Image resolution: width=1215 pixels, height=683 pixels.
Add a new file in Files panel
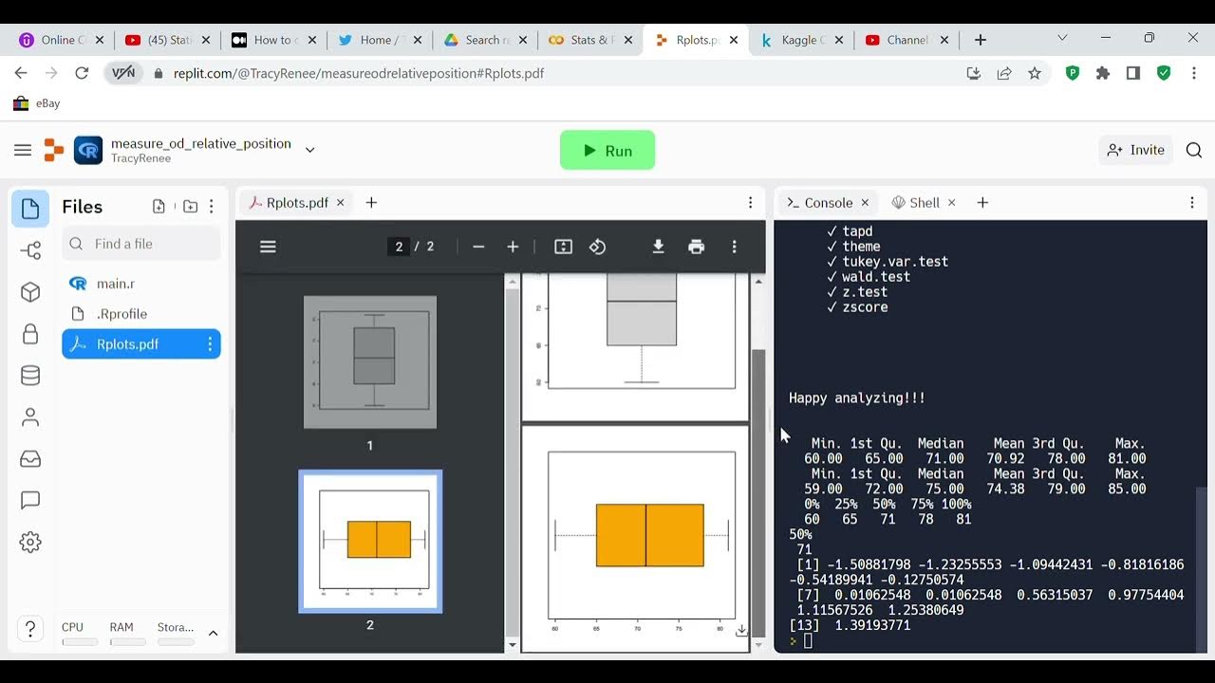pos(159,207)
